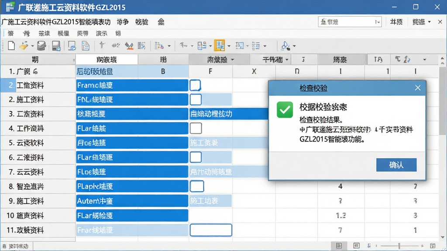Select the red pen edit icon
This screenshot has width=447, height=251.
[129, 46]
